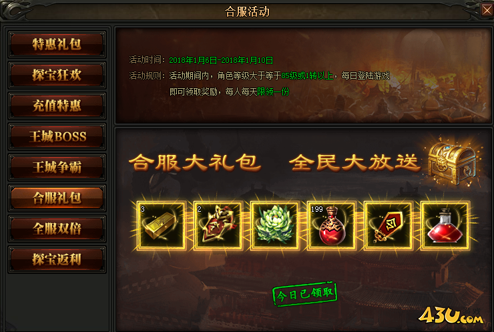Switch to the 探宝返利 tab
The height and width of the screenshot is (332, 494).
57,259
